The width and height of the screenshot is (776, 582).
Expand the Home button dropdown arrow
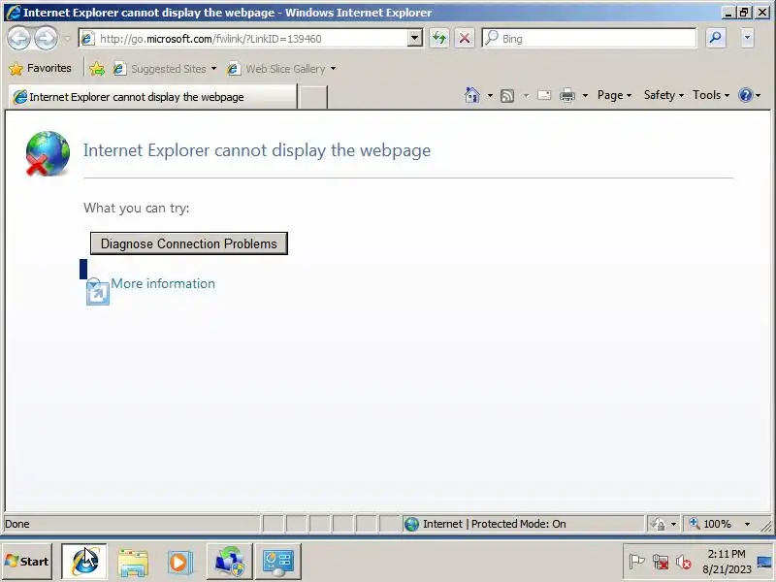490,95
